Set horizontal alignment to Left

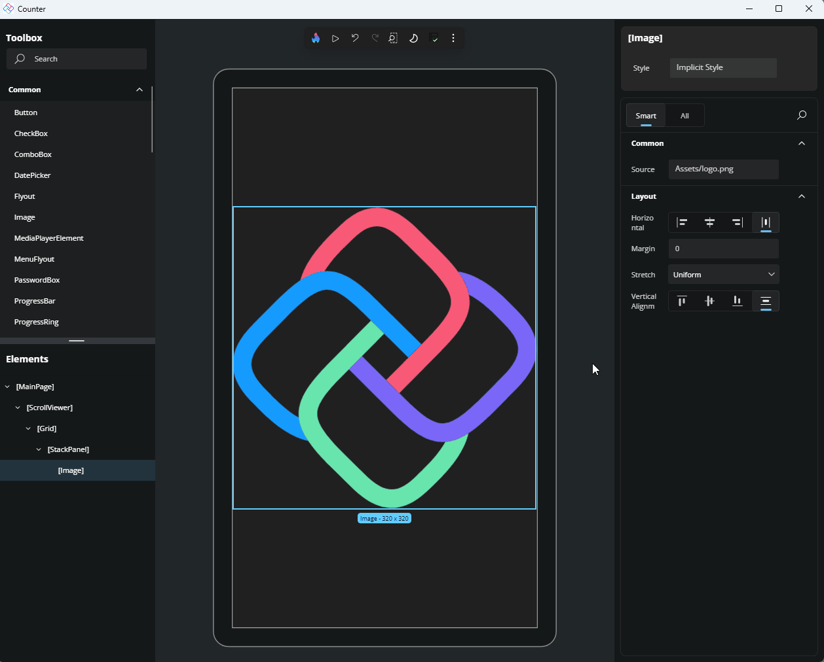click(682, 222)
